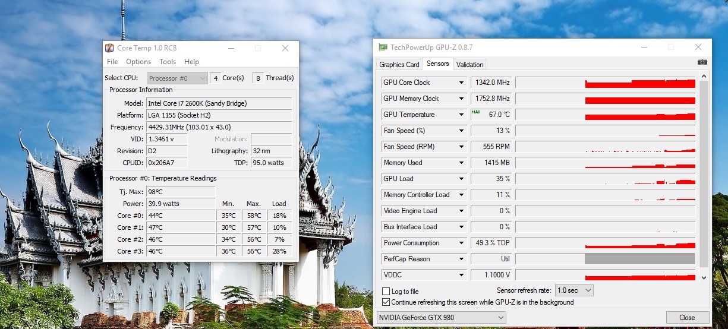Click the Model field Intel Core i7 2600K

pos(219,103)
